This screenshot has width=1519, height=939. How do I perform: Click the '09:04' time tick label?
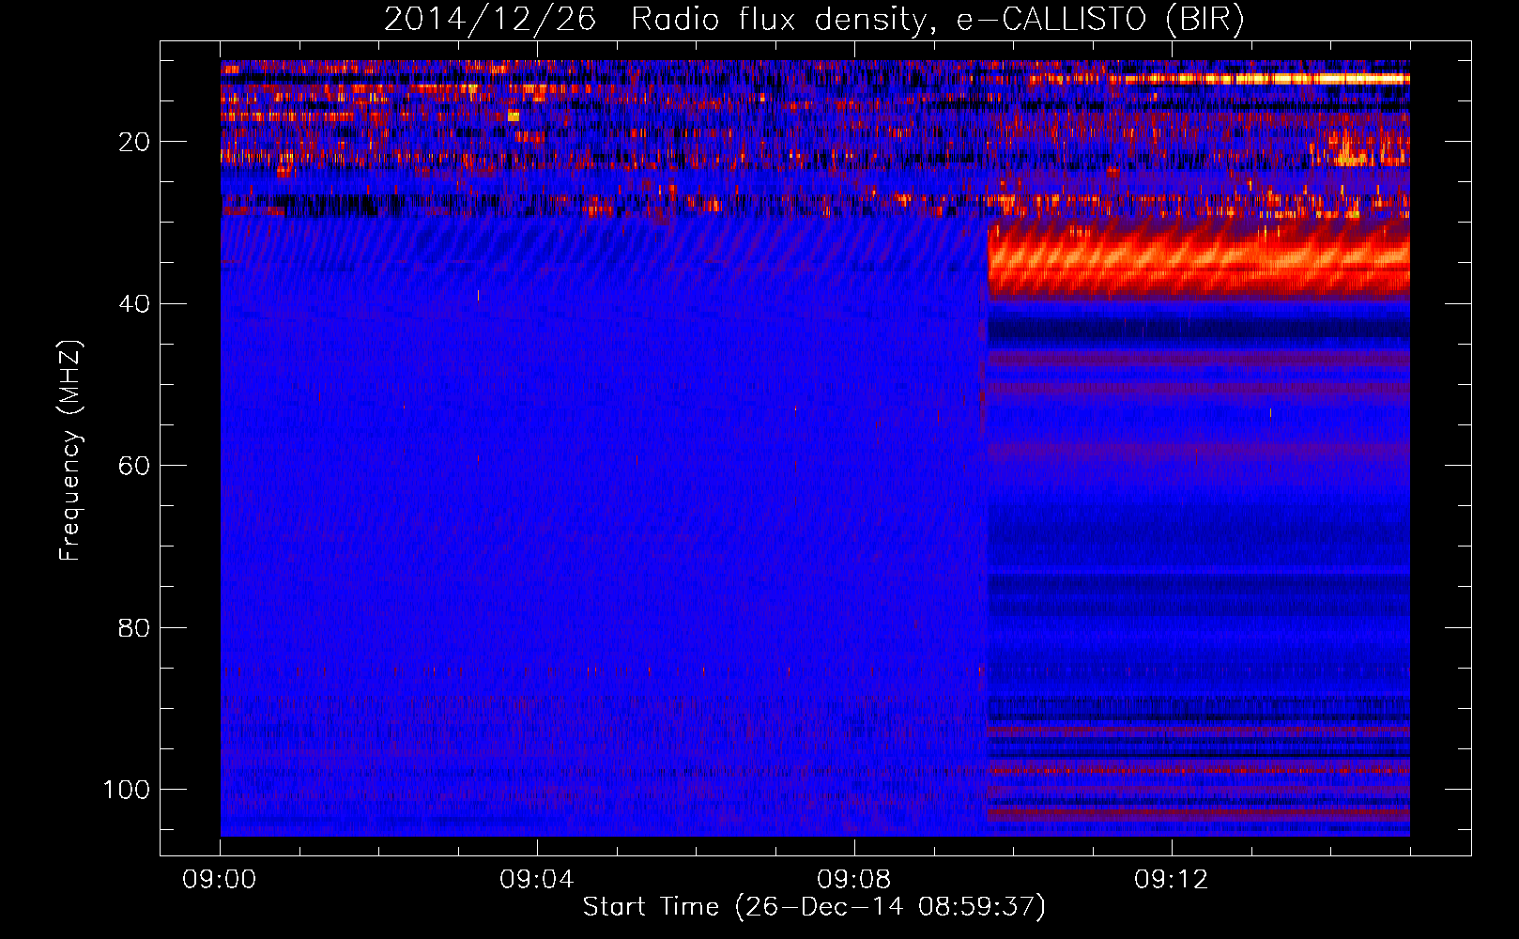click(x=536, y=880)
